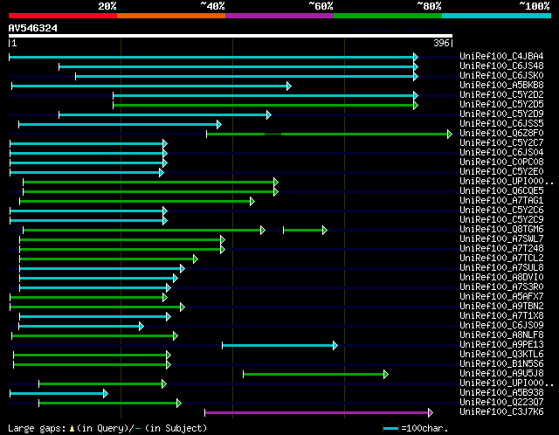Click the UniRef100_Q6CQE5 label
The width and height of the screenshot is (559, 435).
[501, 191]
